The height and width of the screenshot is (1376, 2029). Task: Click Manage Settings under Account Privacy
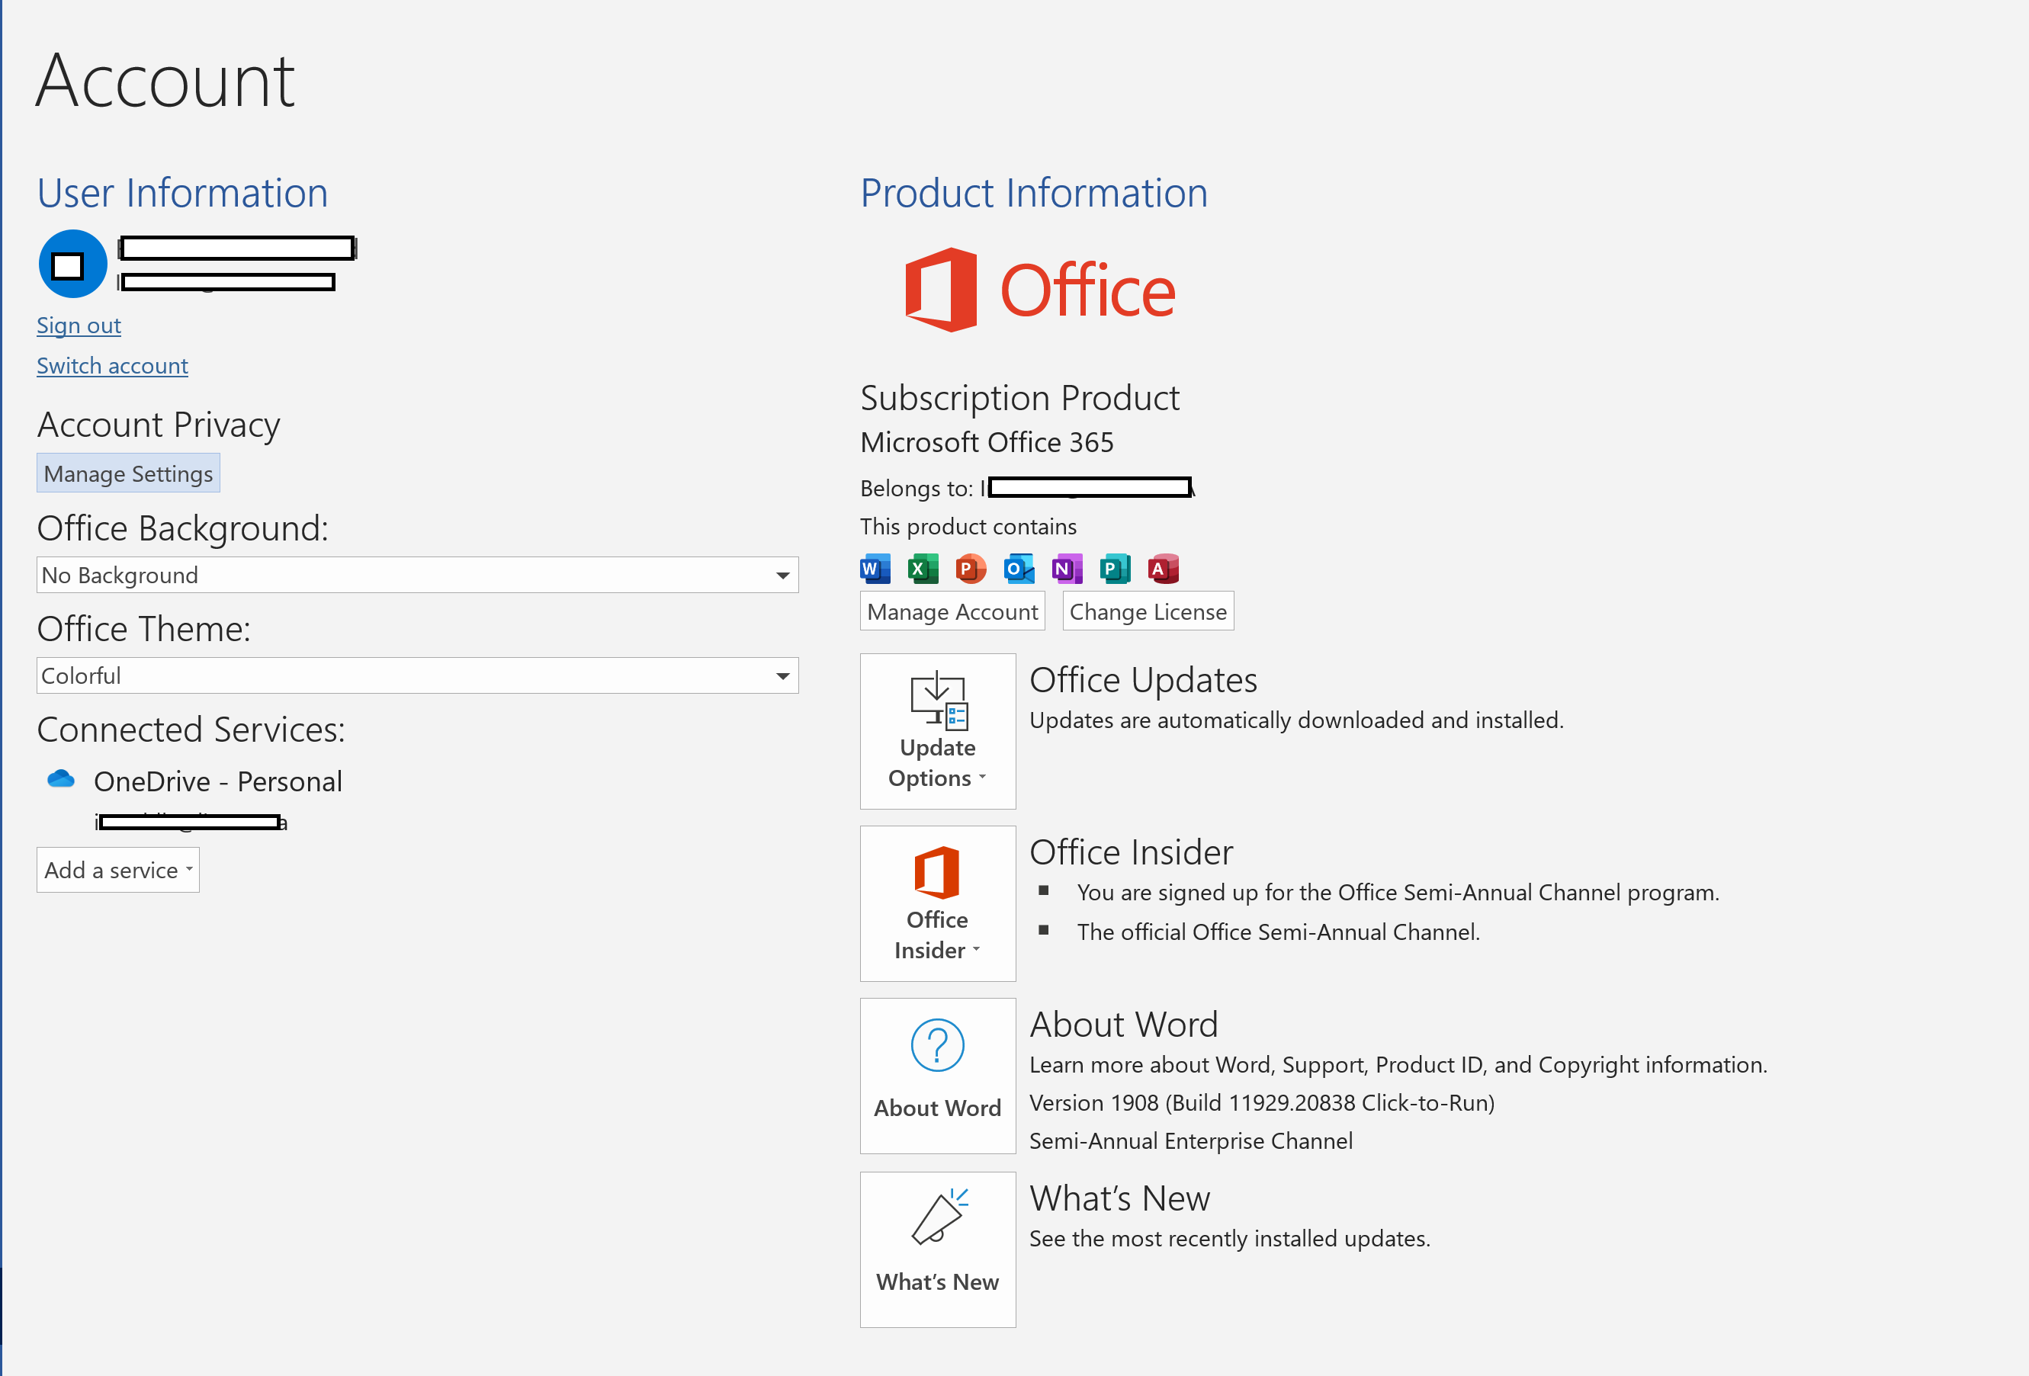pyautogui.click(x=128, y=473)
